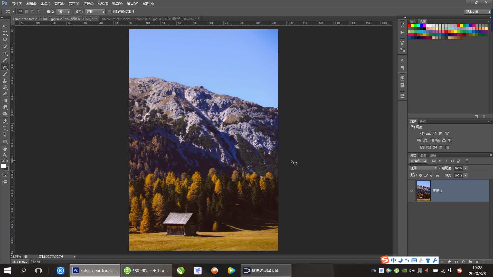Open the 模式 dropdown set to 移动
The height and width of the screenshot is (277, 493).
pyautogui.click(x=63, y=12)
